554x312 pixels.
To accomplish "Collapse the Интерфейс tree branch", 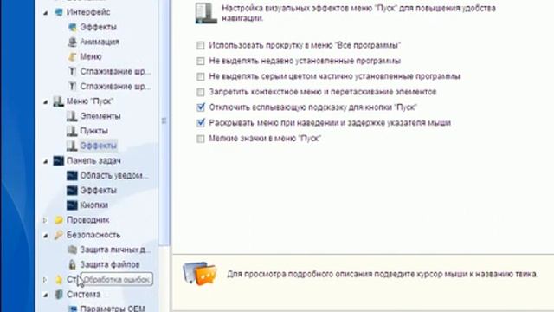I will click(x=46, y=12).
